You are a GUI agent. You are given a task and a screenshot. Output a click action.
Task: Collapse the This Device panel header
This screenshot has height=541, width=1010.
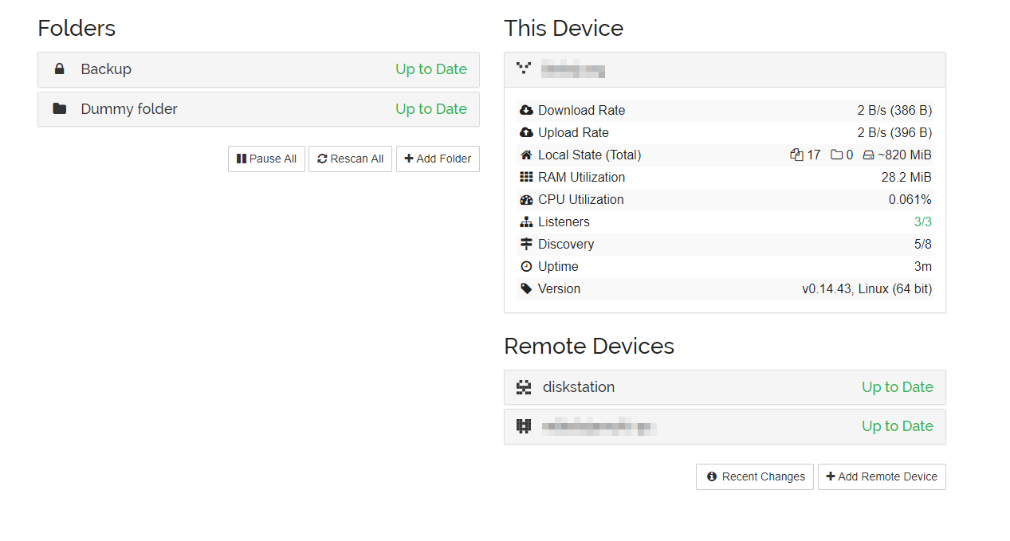click(725, 69)
